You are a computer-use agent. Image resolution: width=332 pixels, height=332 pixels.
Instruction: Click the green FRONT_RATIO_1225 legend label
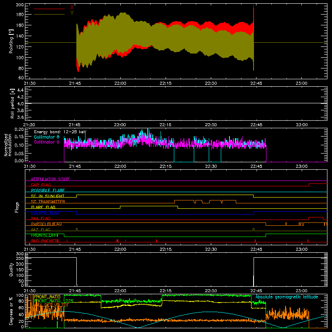point(54,300)
